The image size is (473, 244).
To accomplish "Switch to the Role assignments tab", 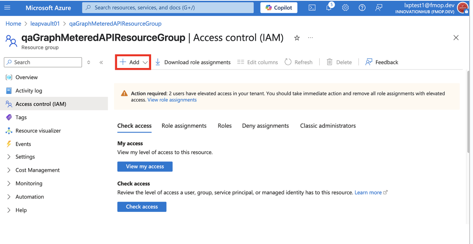I will tap(184, 126).
